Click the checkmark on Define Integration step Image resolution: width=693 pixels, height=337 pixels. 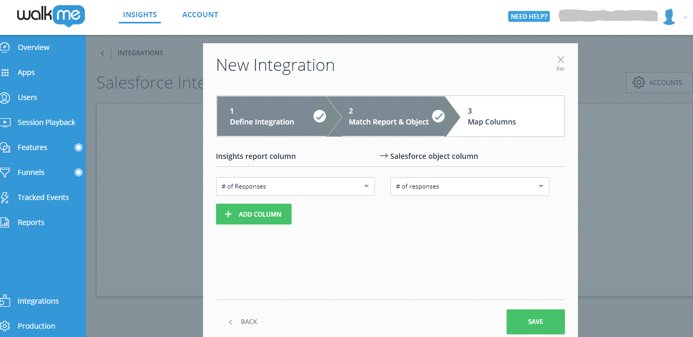coord(320,116)
